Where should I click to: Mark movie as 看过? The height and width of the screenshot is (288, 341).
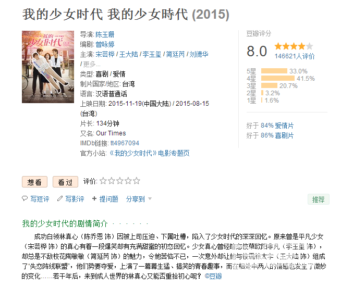click(65, 182)
